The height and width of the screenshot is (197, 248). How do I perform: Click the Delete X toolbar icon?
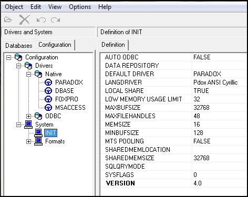25,19
